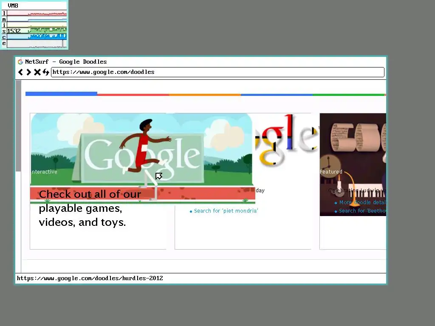This screenshot has height=326, width=435.
Task: Click the Stop (X) button in NetSurf
Action: click(37, 72)
